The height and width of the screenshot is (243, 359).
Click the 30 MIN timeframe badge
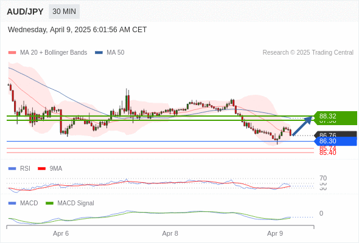(64, 12)
